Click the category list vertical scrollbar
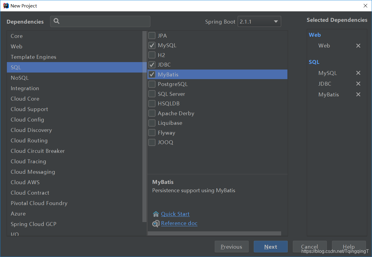This screenshot has height=257, width=372. coord(144,127)
